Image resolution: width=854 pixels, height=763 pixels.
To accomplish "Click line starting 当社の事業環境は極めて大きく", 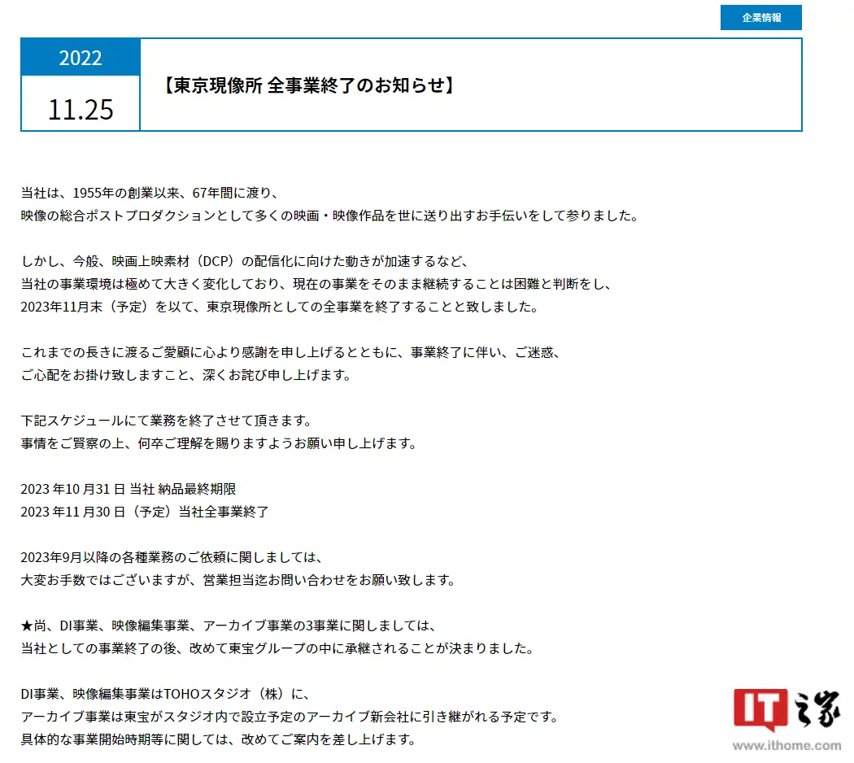I will click(317, 284).
